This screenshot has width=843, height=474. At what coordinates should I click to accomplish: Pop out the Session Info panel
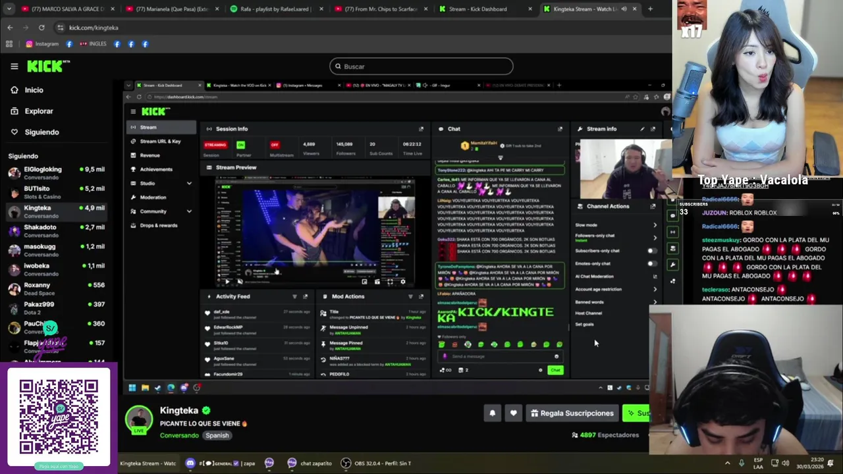pos(421,129)
